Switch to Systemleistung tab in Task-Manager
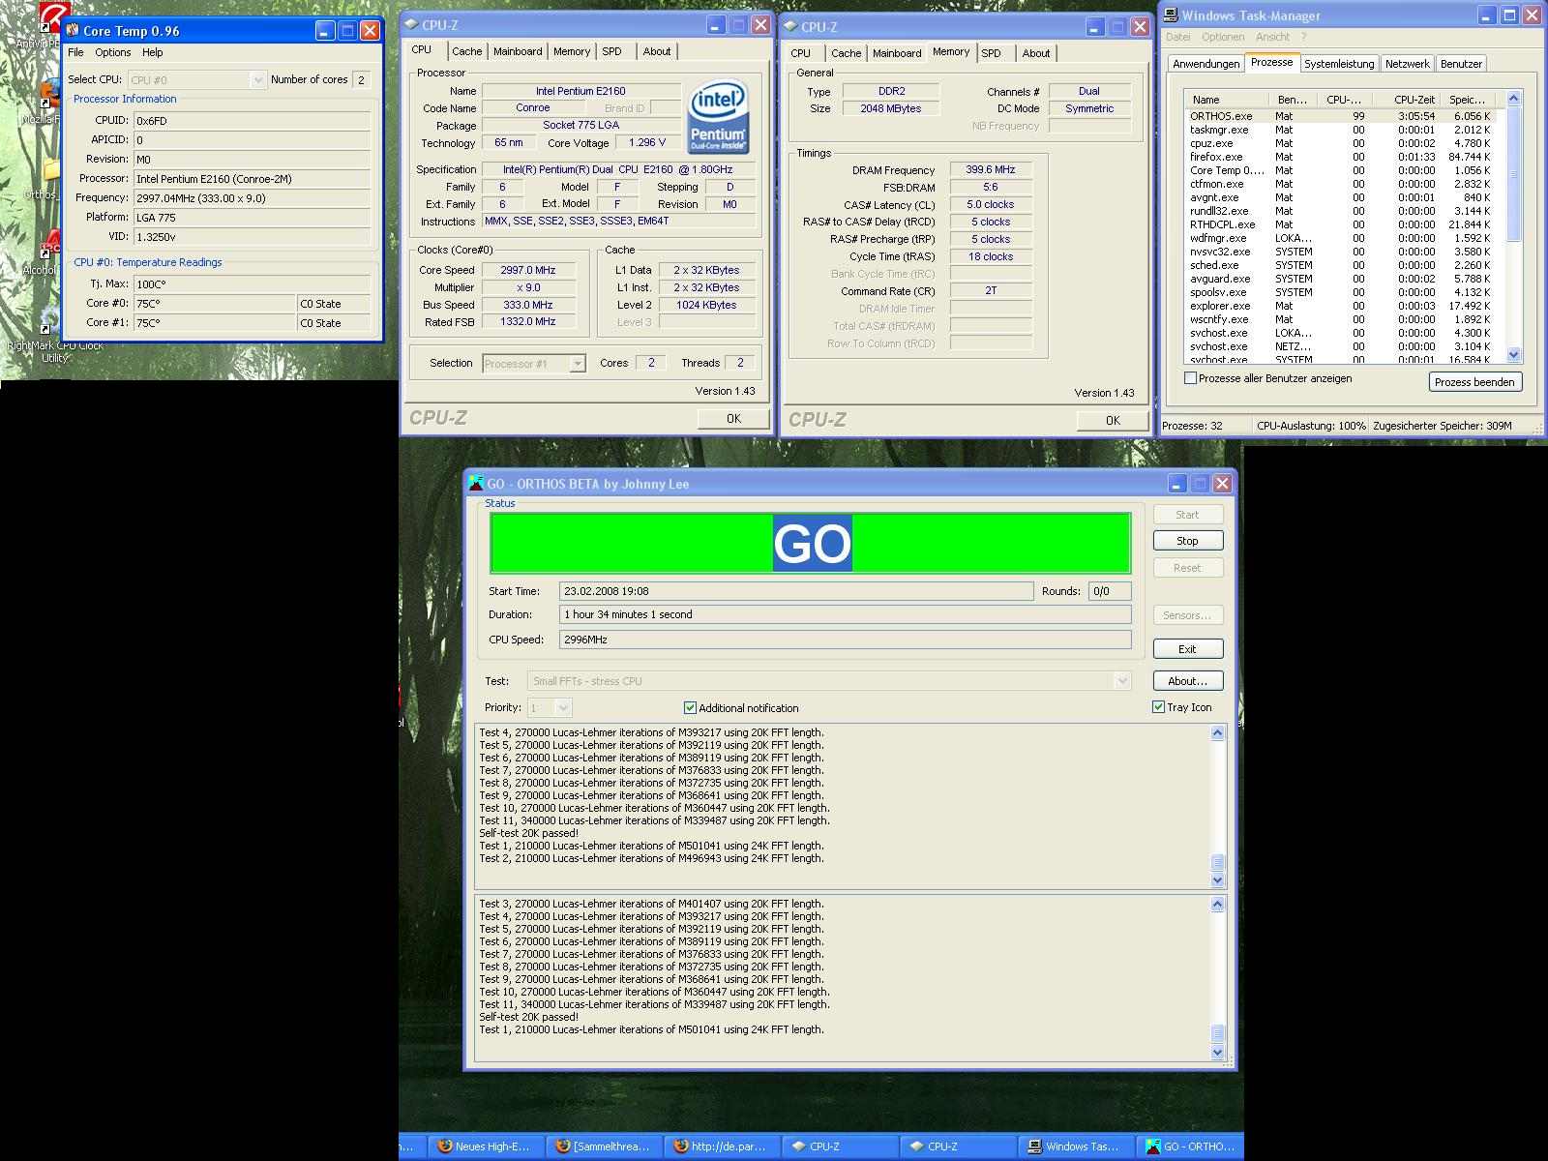 pos(1339,64)
